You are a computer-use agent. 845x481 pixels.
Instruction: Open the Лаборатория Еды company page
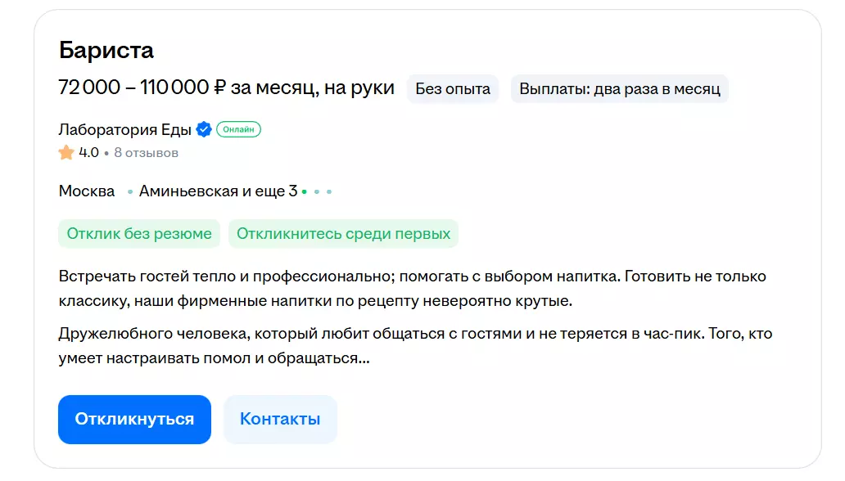(x=124, y=129)
